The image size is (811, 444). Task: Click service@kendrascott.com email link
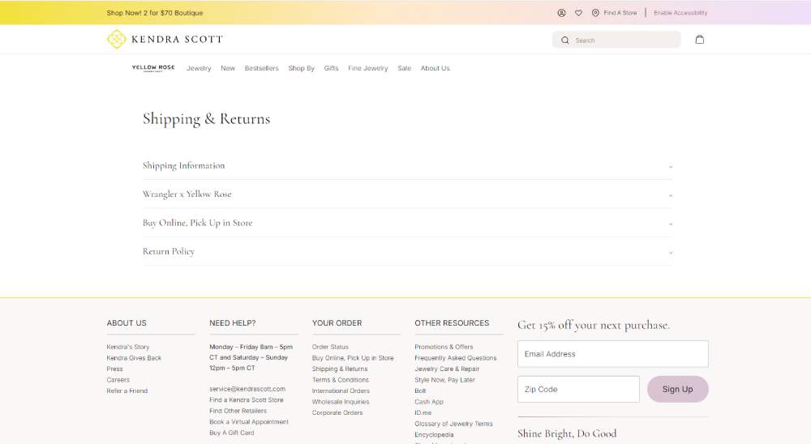coord(247,389)
